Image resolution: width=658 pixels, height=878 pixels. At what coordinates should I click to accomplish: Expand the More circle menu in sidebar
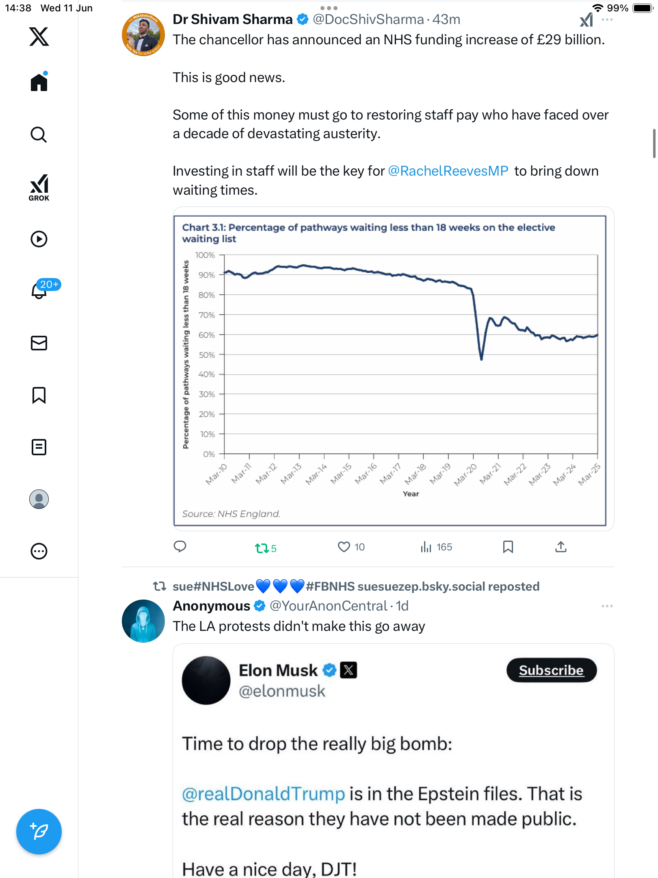tap(39, 551)
